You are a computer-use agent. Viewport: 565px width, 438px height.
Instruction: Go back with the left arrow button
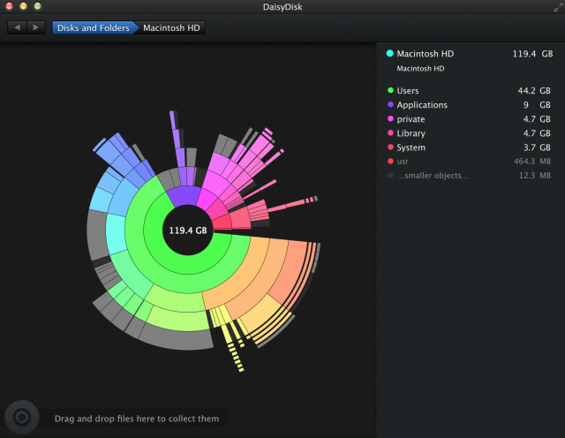pos(17,27)
